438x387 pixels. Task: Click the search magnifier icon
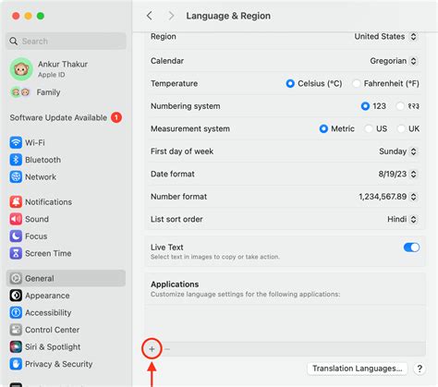(x=14, y=41)
